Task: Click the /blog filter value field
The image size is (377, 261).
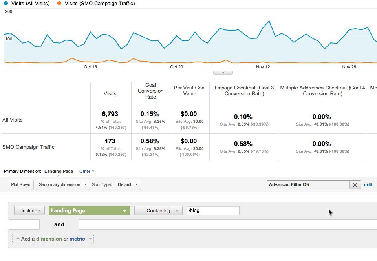Action: (213, 210)
